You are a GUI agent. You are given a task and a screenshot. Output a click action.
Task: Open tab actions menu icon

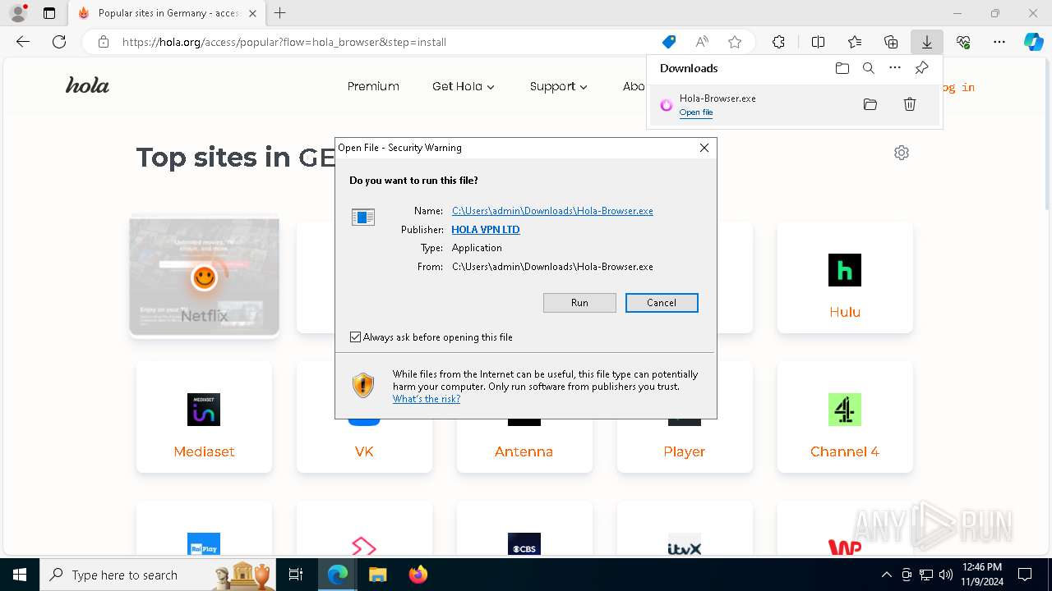[49, 13]
